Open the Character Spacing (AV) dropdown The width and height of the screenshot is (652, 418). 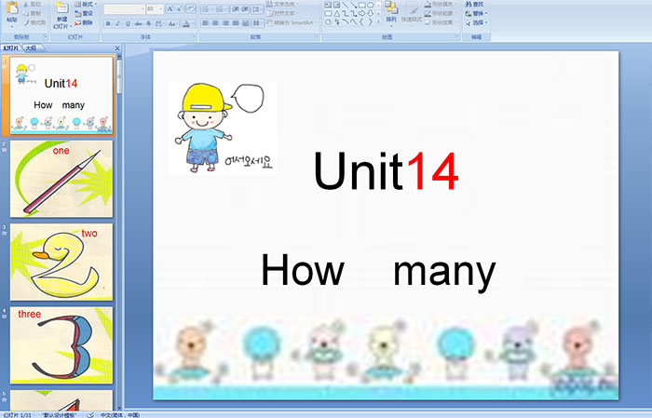tap(159, 23)
